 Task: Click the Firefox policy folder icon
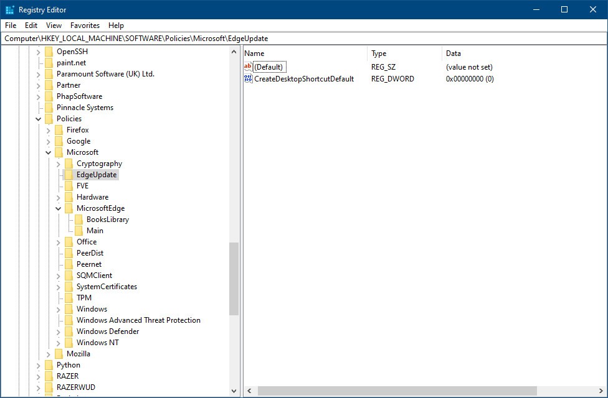coord(59,130)
